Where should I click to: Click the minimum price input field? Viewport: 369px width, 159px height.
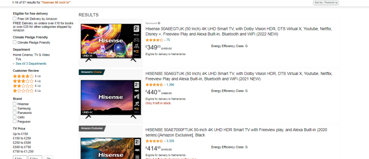tap(20, 157)
